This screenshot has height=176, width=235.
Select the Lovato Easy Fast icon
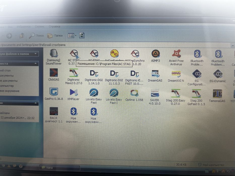(x=94, y=96)
